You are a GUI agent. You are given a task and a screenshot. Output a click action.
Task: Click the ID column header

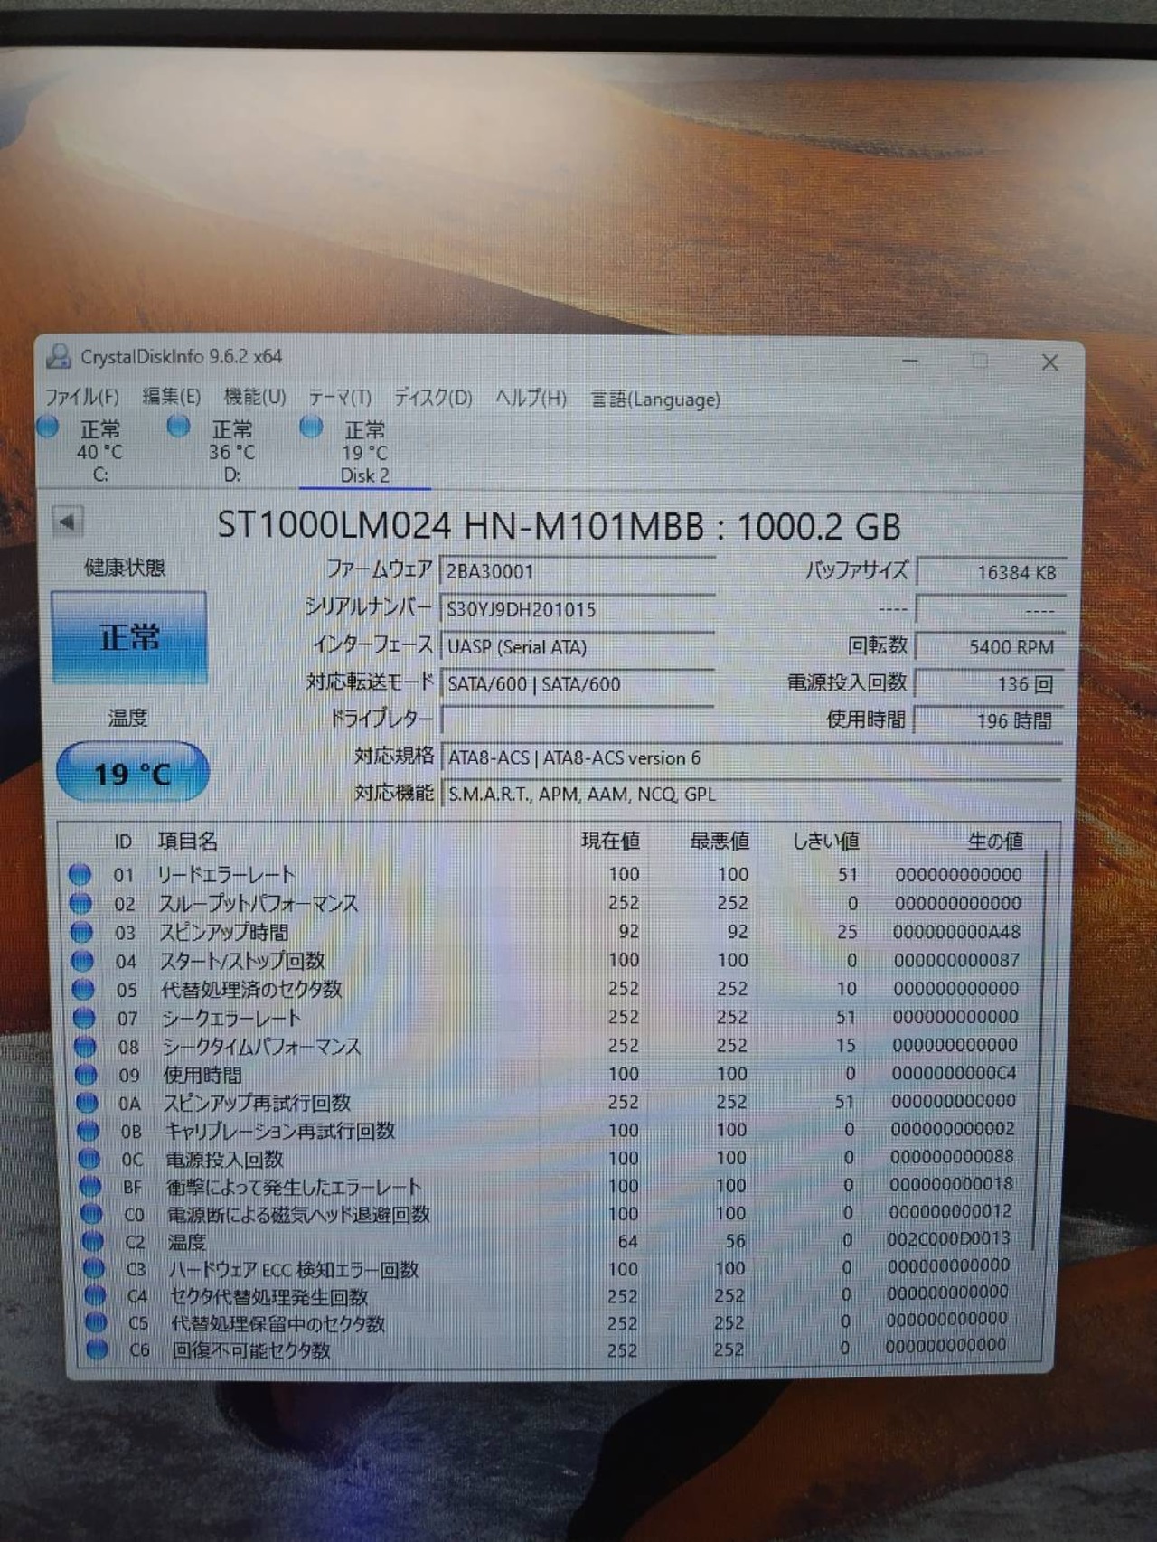(x=123, y=842)
